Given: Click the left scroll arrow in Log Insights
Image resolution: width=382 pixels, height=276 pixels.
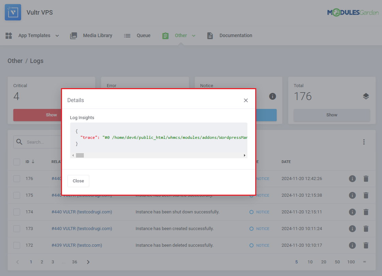Looking at the screenshot, I should 73,155.
